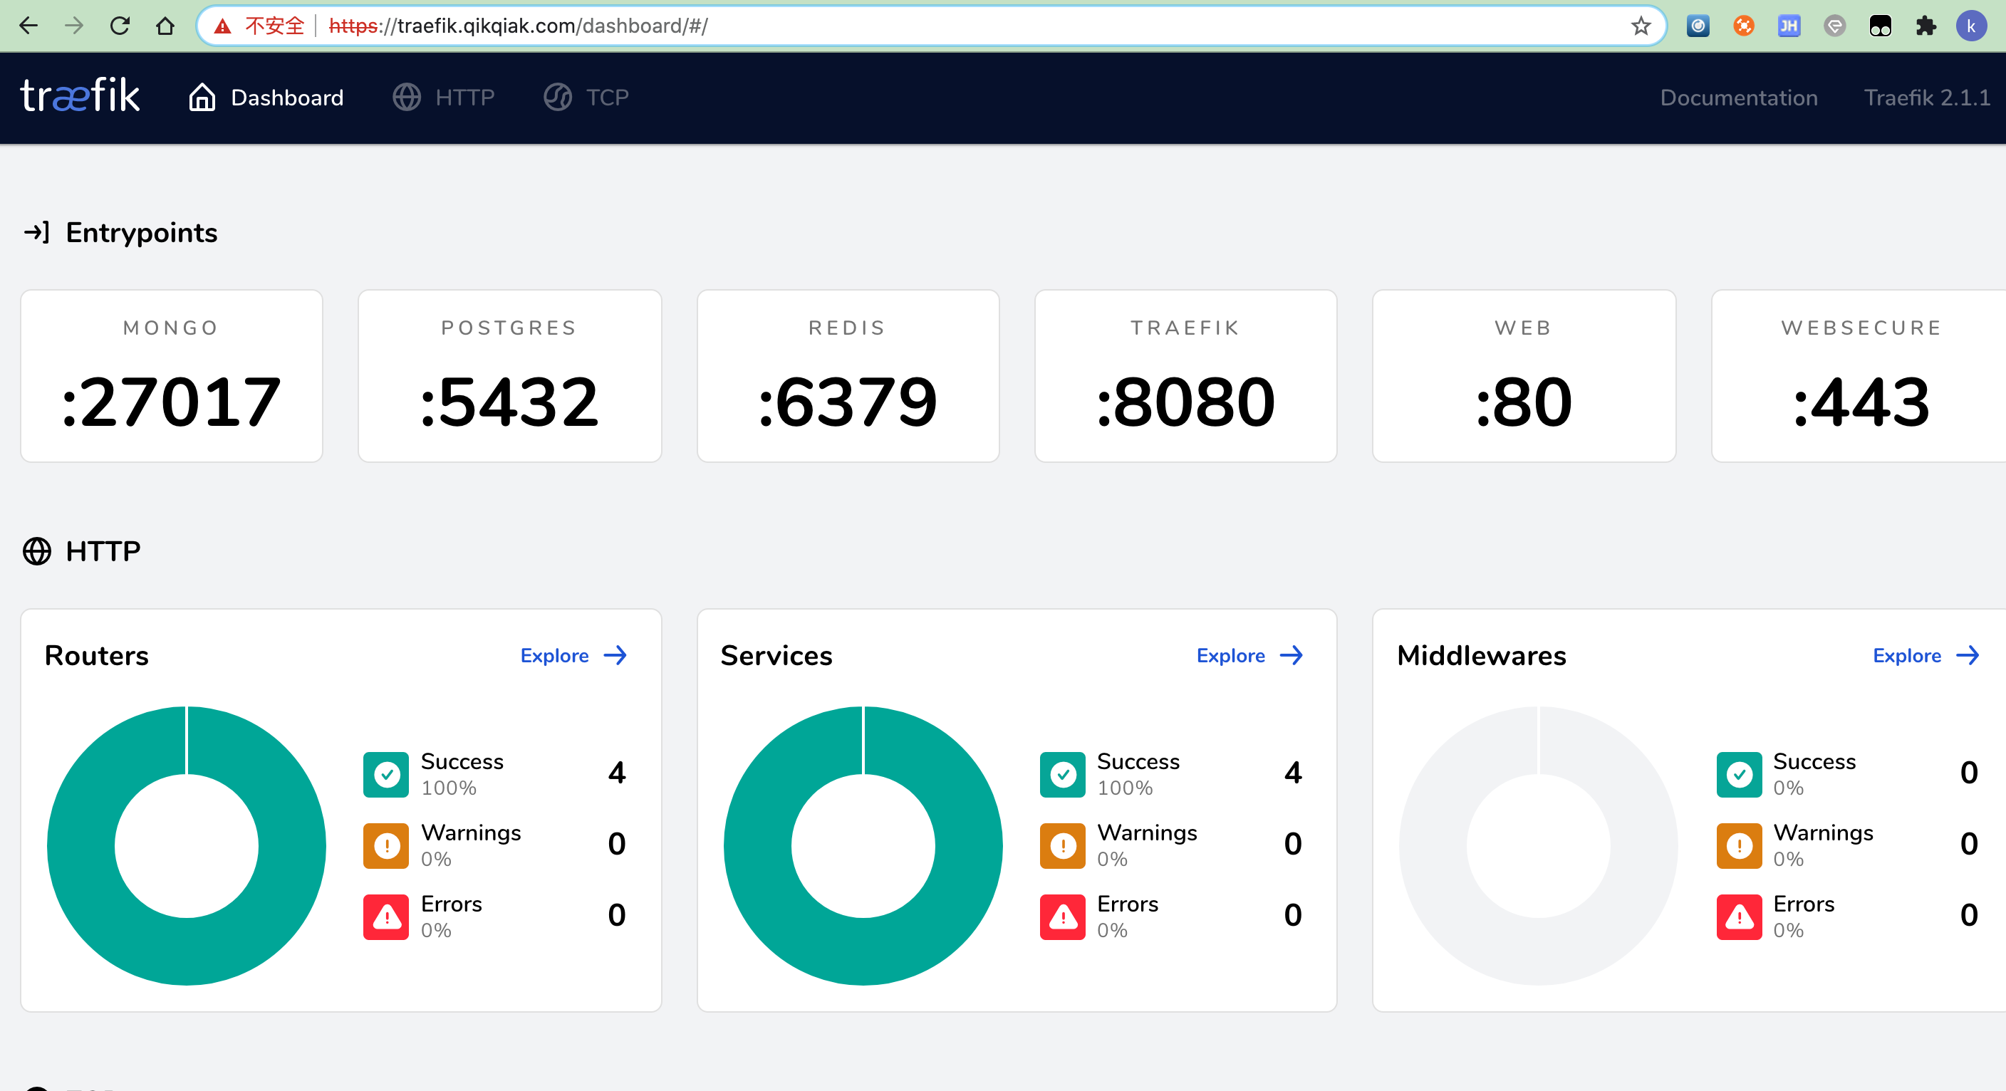Open the Documentation link
Screen dimensions: 2006x1091
pos(1738,98)
